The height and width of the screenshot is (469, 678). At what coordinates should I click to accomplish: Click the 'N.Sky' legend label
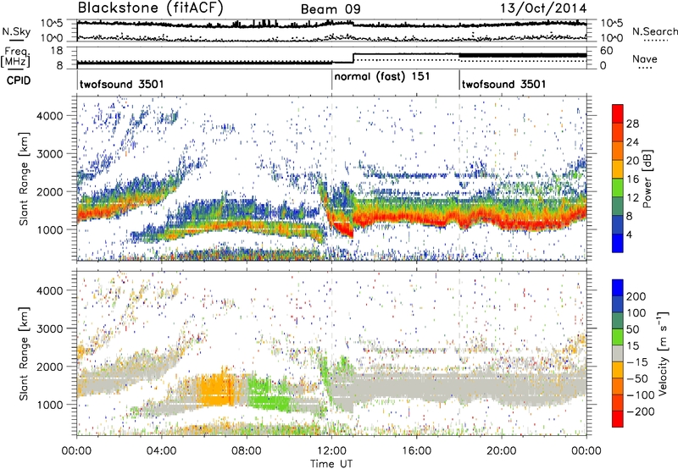[16, 31]
